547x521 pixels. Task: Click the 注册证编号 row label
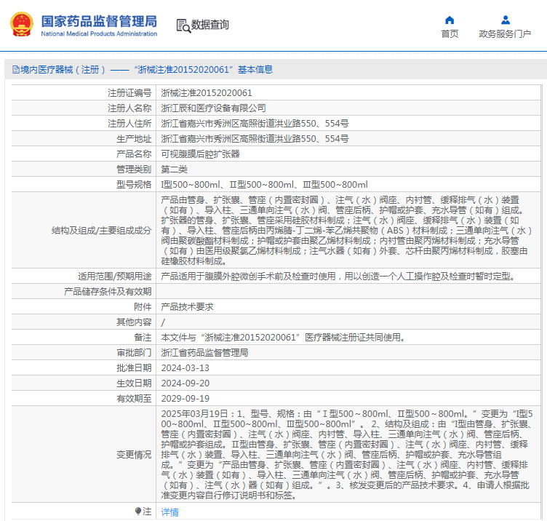tap(129, 93)
